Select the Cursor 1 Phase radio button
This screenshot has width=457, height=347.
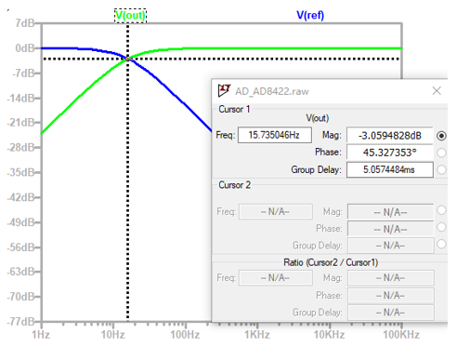click(441, 153)
